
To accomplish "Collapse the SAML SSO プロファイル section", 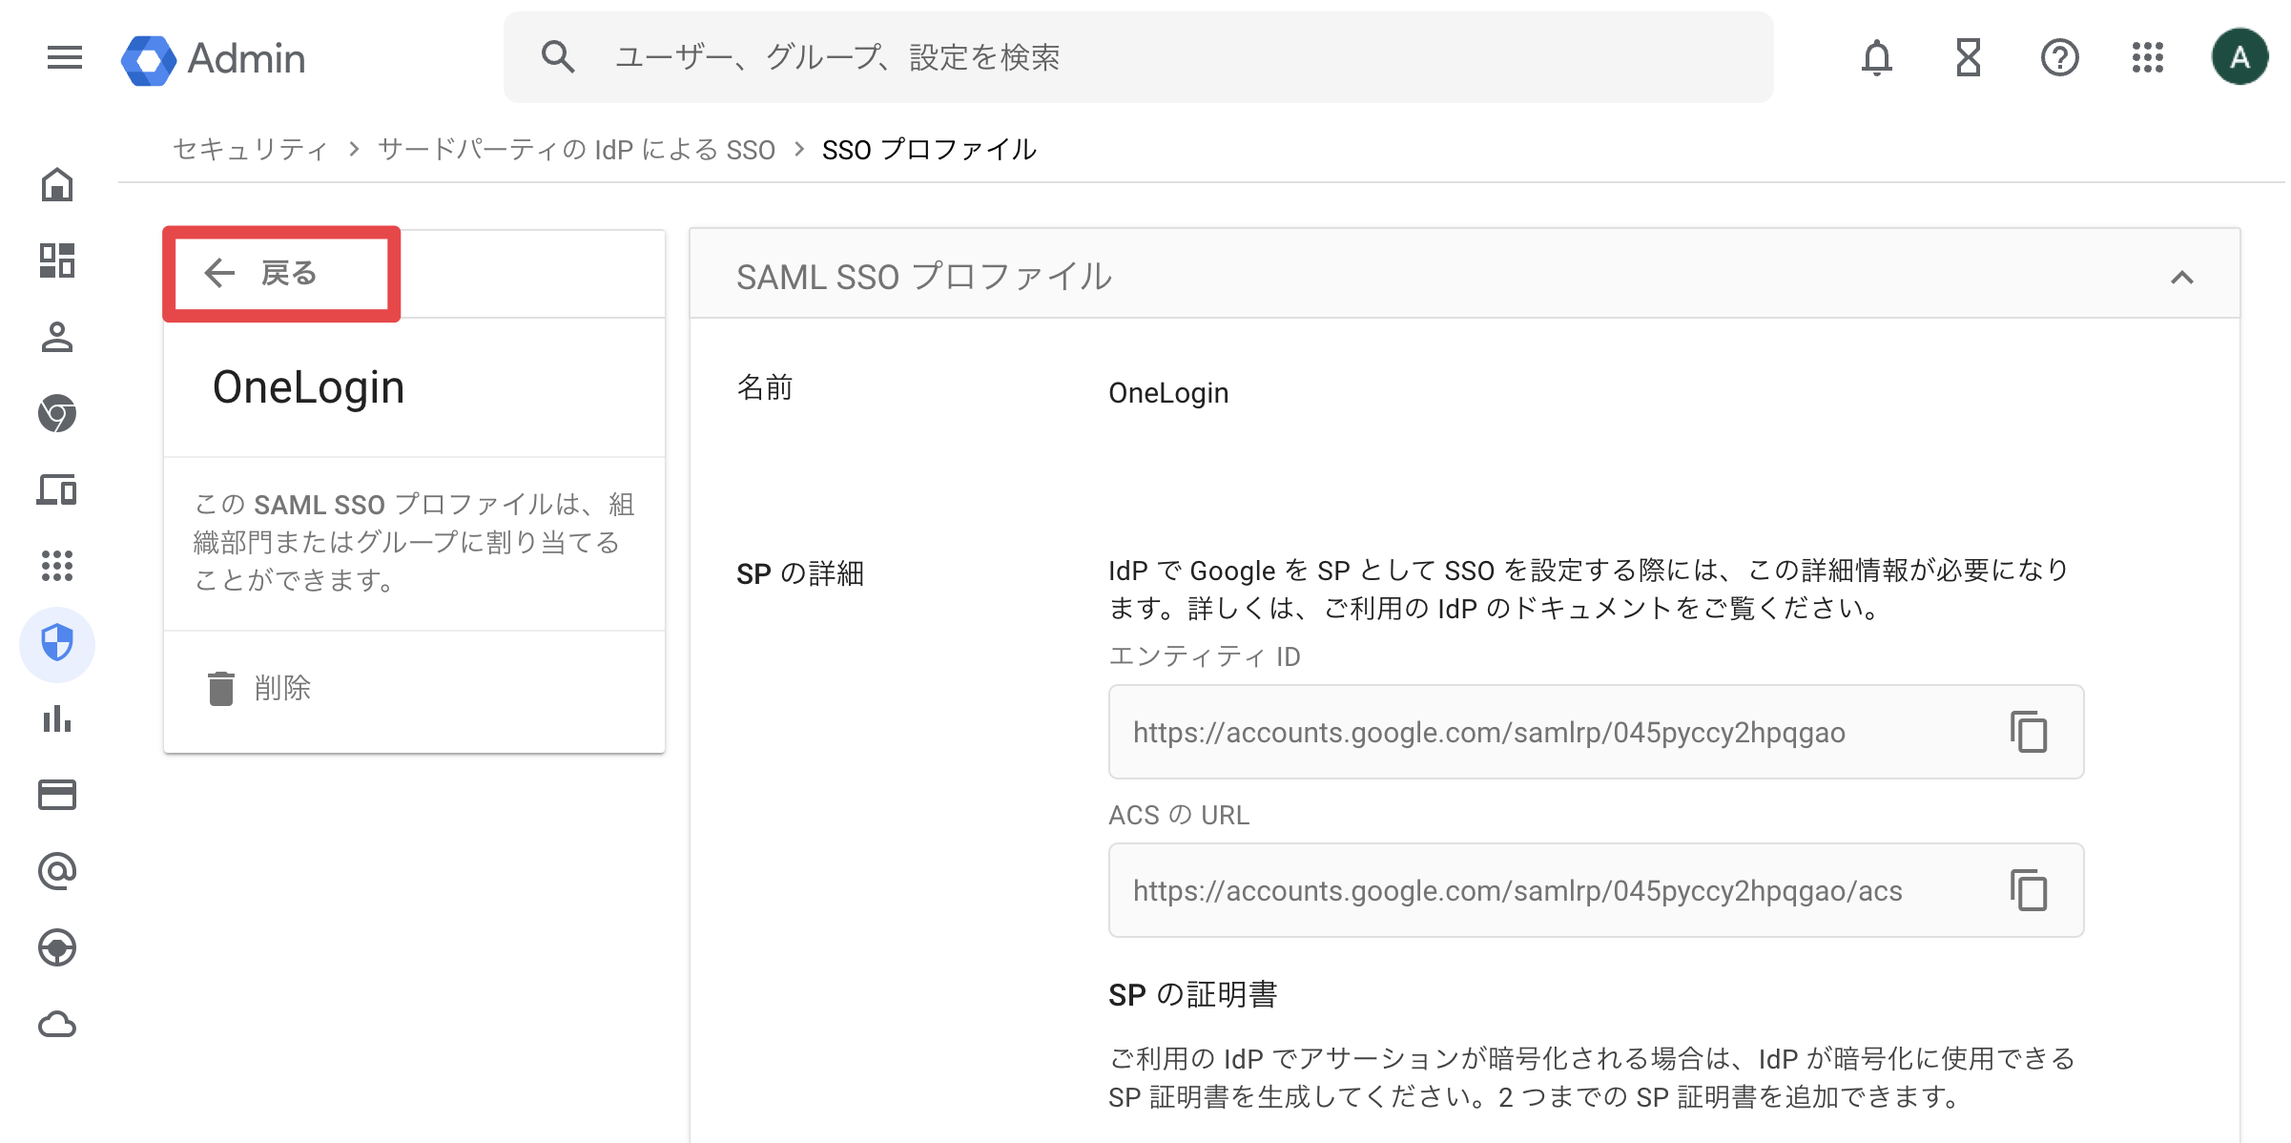I will pyautogui.click(x=2181, y=278).
